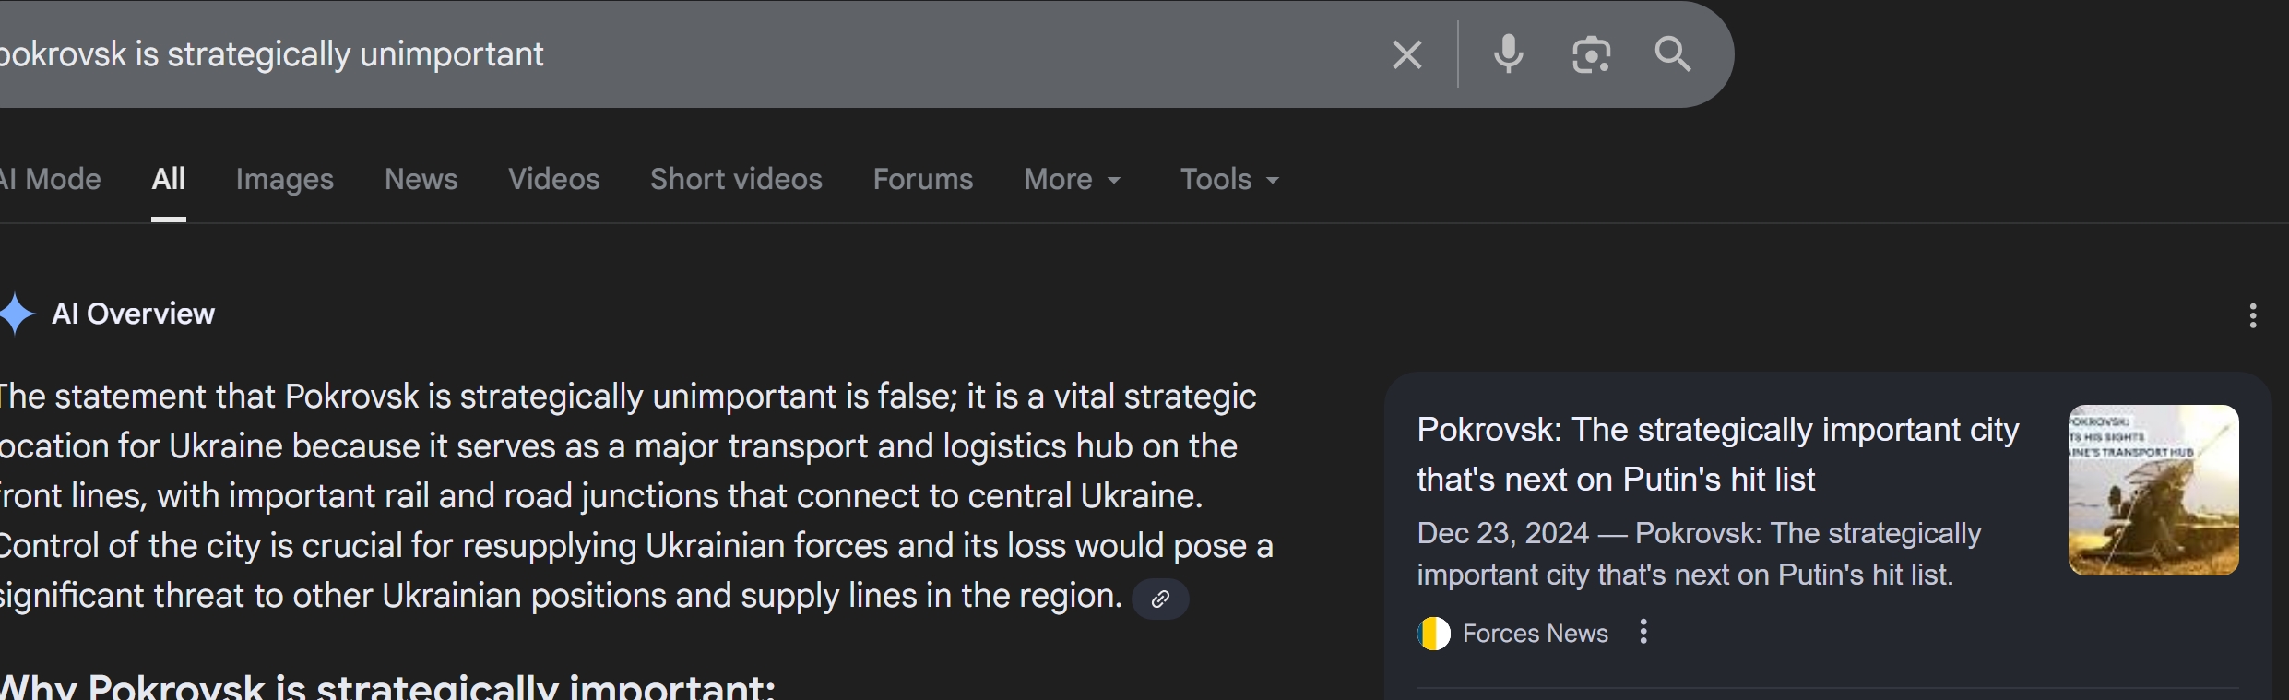Go to the Forums tab
Viewport: 2289px width, 700px height.
(923, 179)
